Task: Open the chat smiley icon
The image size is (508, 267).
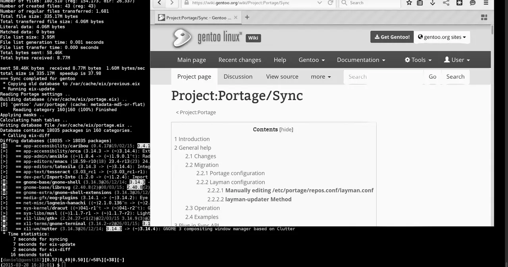Action: (x=472, y=3)
